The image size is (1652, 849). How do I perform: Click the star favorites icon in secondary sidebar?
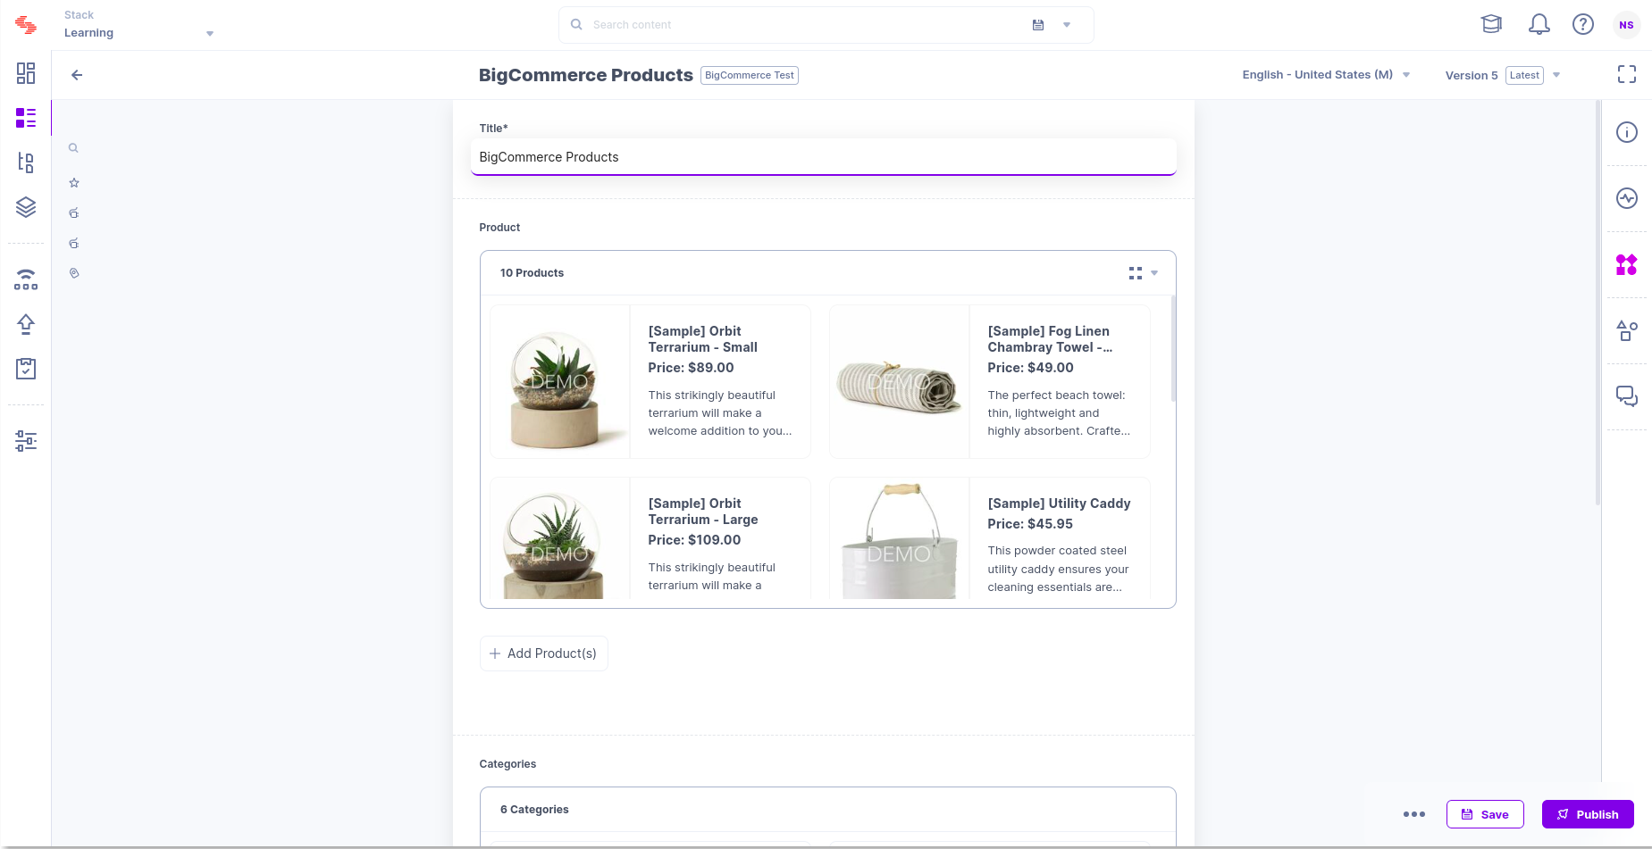(x=74, y=183)
